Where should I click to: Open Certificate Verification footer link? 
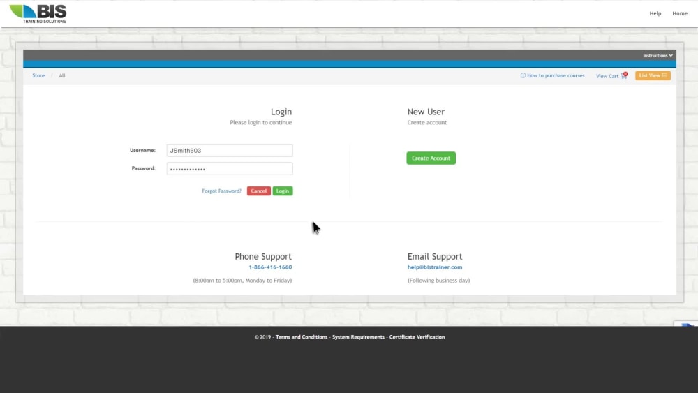417,337
